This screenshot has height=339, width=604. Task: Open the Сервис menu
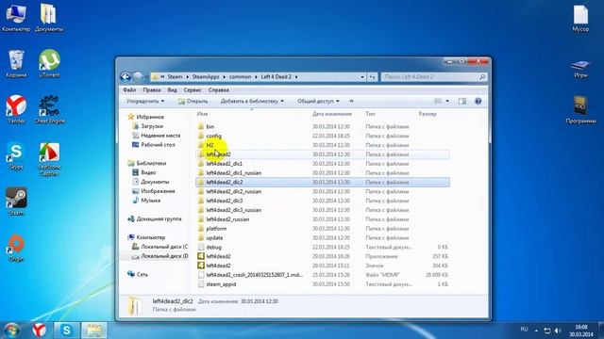coord(193,90)
